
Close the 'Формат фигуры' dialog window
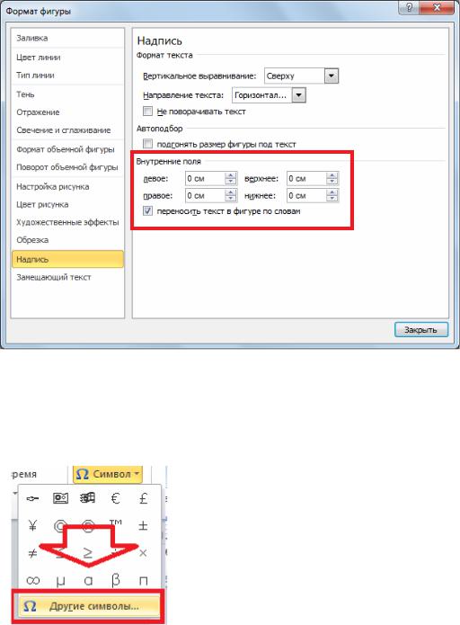pos(438,7)
